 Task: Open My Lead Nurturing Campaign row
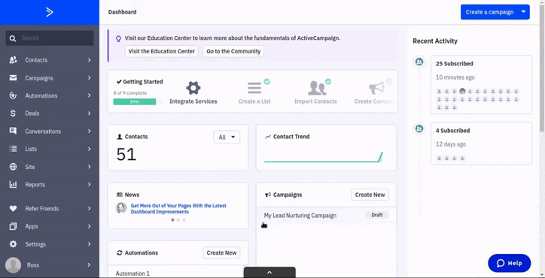327,216
